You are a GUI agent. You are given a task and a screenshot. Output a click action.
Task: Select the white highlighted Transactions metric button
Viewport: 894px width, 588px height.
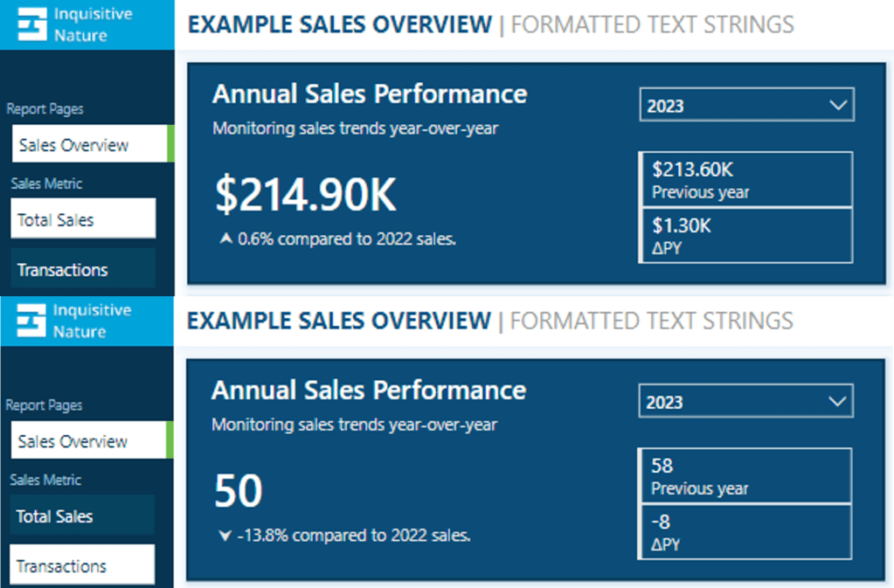pos(84,565)
